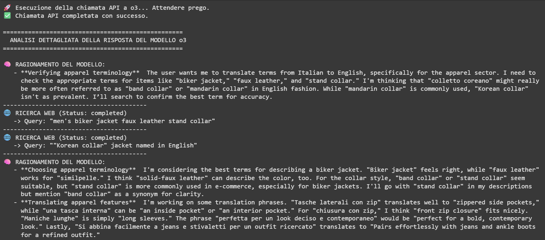The height and width of the screenshot is (240, 545).
Task: Click the rocket emoji icon
Action: coord(7,8)
